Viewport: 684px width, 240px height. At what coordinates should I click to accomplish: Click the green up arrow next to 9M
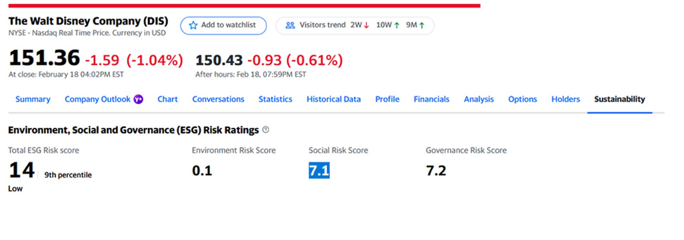[x=422, y=25]
